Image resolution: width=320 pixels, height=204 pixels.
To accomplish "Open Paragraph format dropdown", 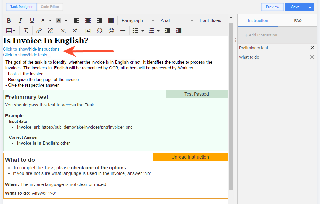I will pyautogui.click(x=138, y=20).
